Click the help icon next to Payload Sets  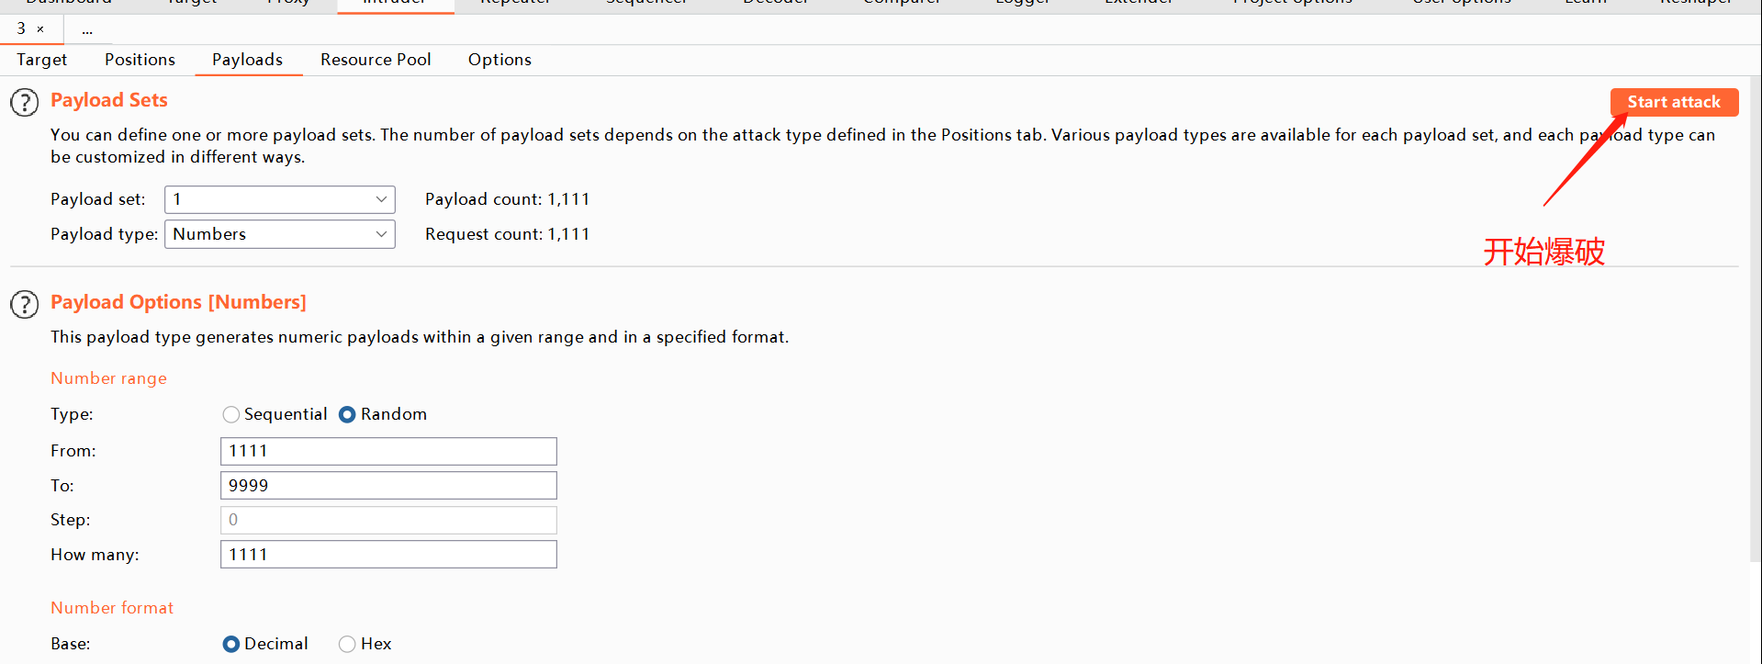click(x=24, y=102)
